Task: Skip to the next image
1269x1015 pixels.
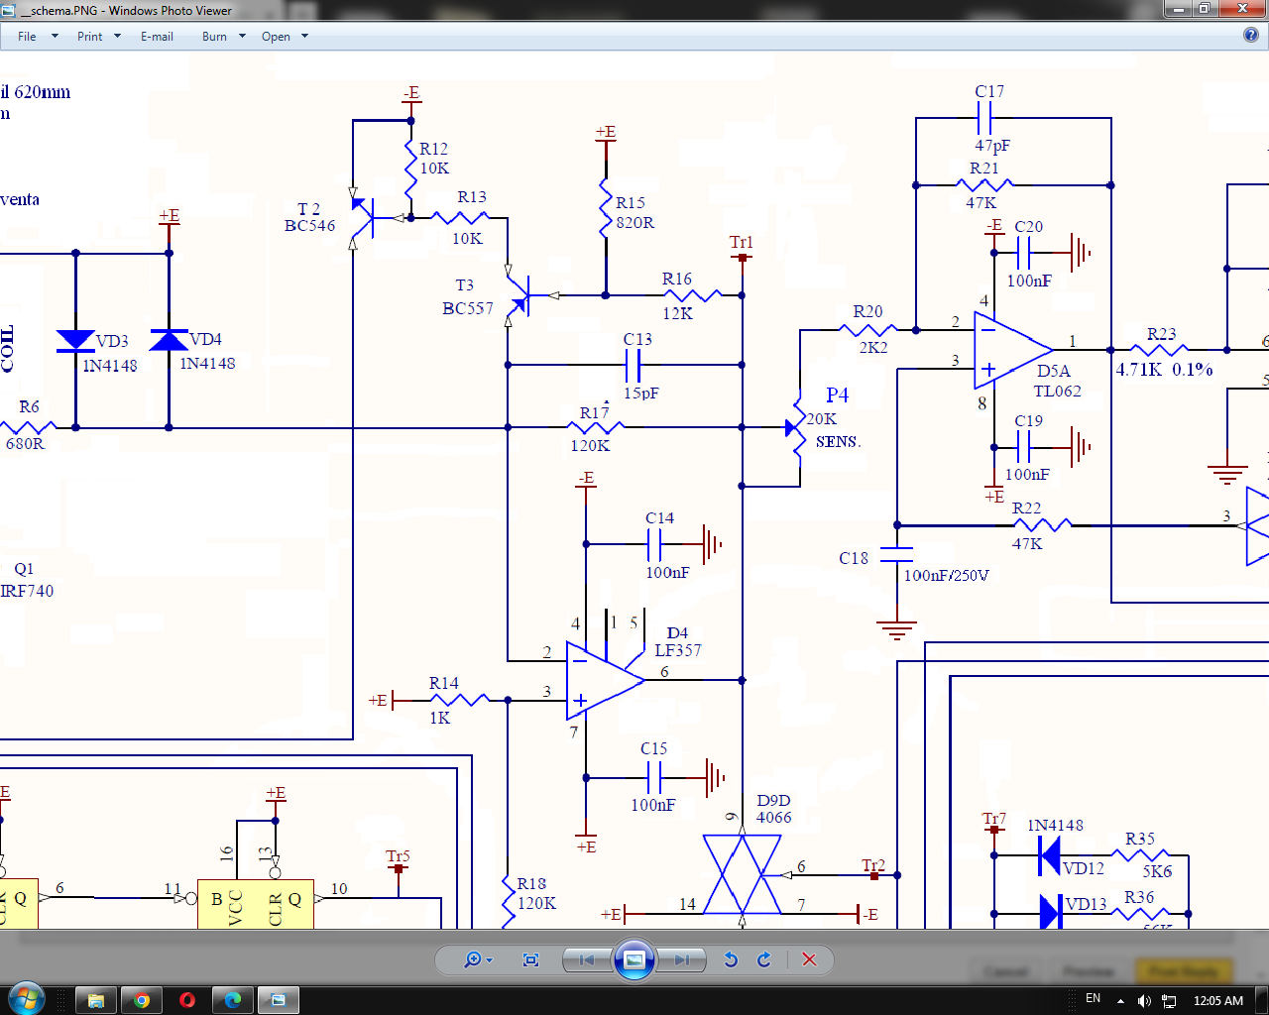Action: (x=682, y=959)
